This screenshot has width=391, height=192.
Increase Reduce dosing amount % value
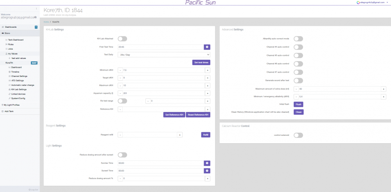pos(207,178)
